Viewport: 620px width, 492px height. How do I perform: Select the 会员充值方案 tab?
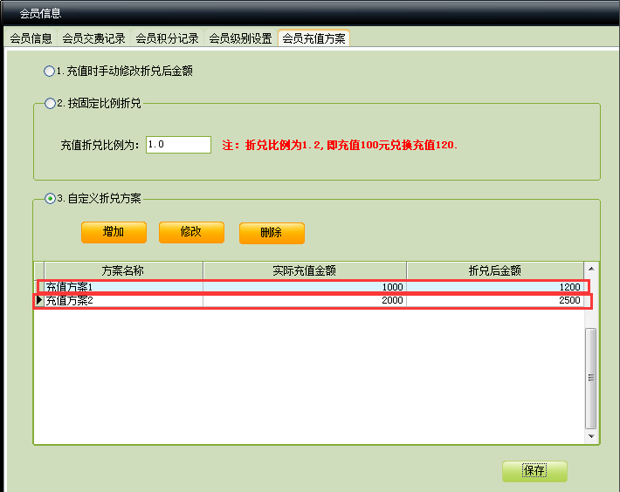(x=313, y=38)
